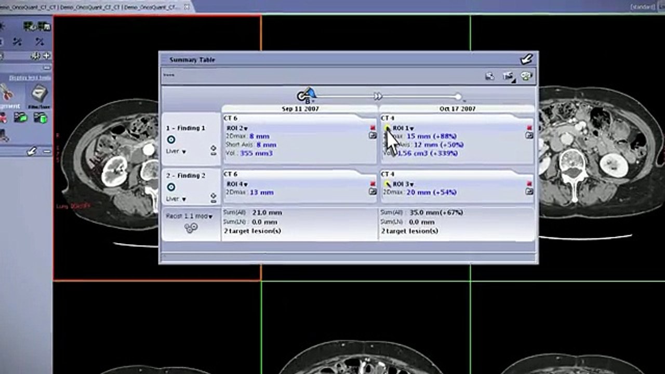
Task: Click the pin icon in Summary Table title bar
Action: click(x=527, y=59)
